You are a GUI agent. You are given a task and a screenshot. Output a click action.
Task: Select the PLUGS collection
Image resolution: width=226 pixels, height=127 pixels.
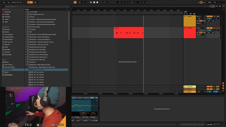[x=7, y=14]
